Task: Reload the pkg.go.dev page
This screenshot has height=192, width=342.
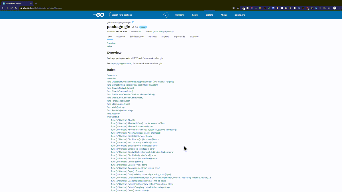Action: 11,8
